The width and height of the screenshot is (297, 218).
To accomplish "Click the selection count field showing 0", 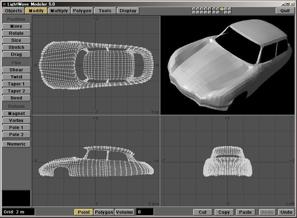I will 145,212.
